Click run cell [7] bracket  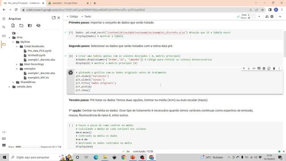[71, 33]
